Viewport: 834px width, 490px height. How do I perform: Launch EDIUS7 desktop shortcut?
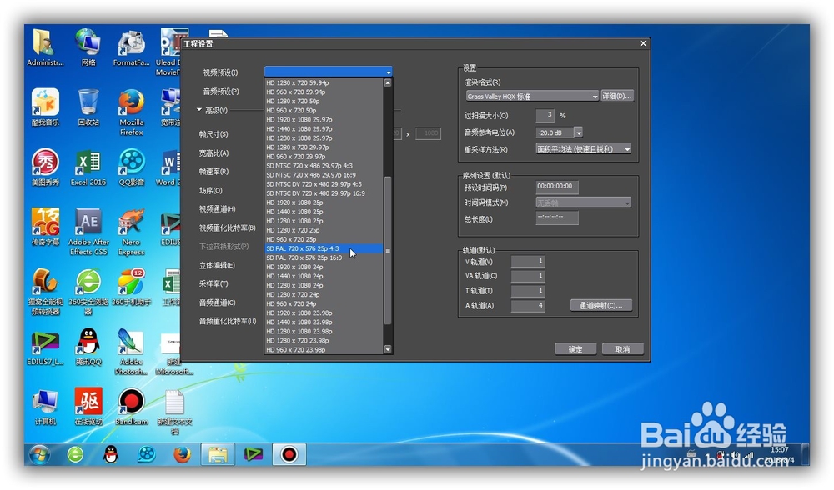(45, 347)
